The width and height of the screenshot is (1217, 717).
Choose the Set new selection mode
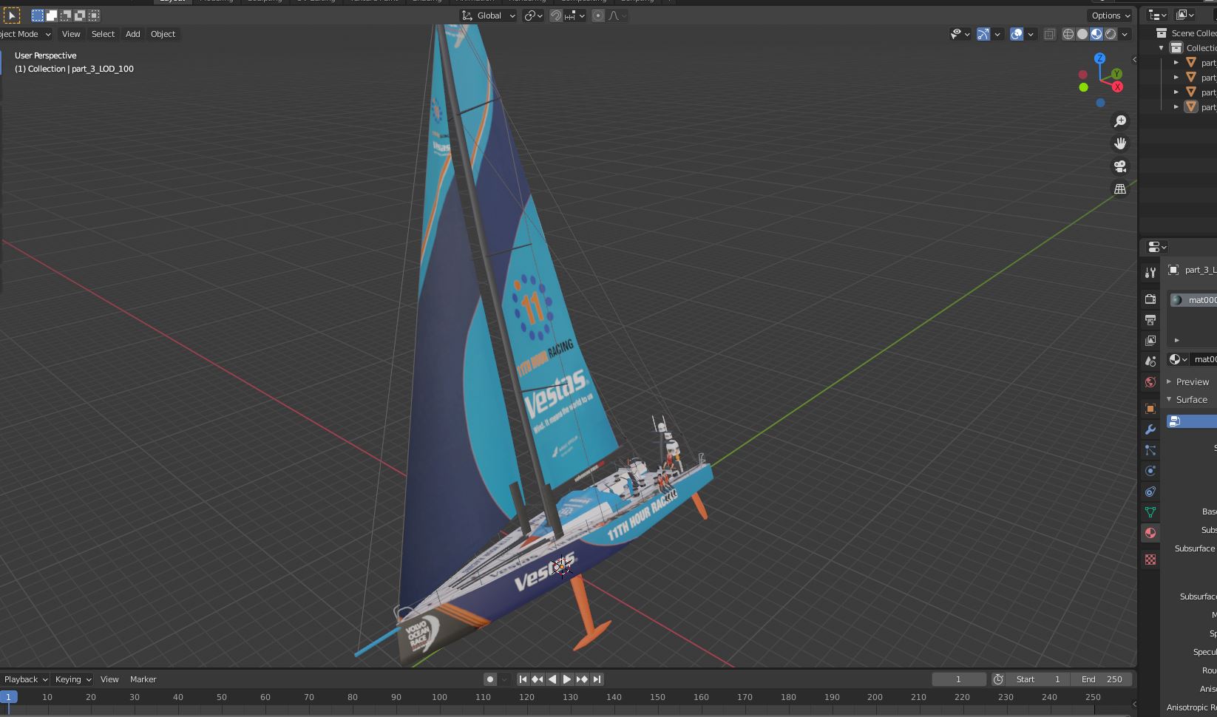click(x=38, y=16)
